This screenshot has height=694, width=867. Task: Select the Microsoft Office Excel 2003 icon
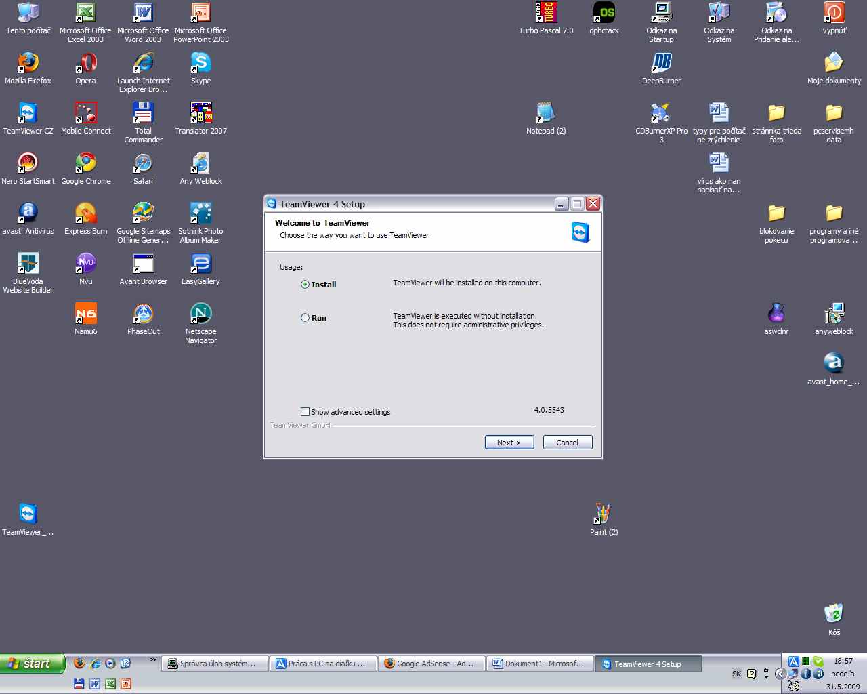coord(86,22)
